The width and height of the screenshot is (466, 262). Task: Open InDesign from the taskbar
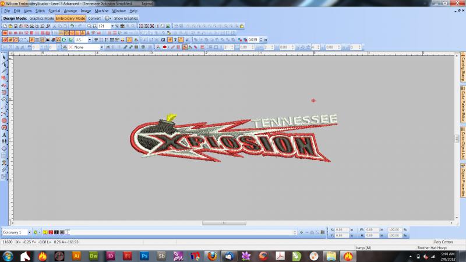coord(110,256)
